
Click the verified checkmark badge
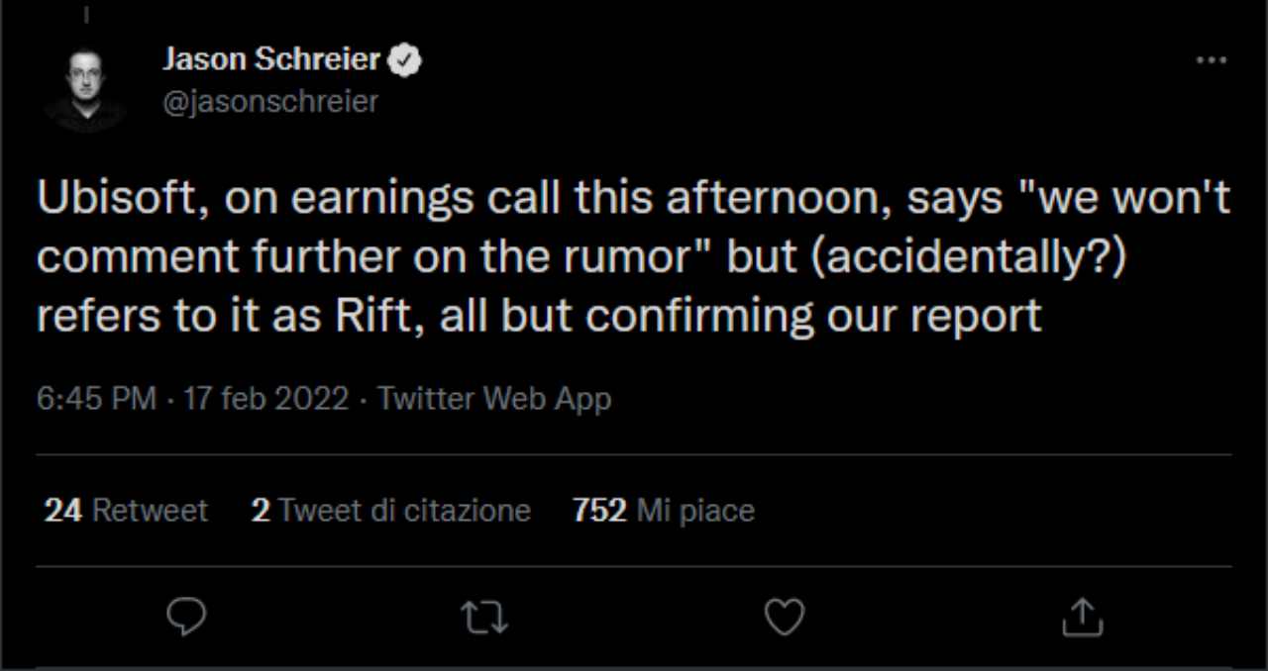tap(404, 60)
